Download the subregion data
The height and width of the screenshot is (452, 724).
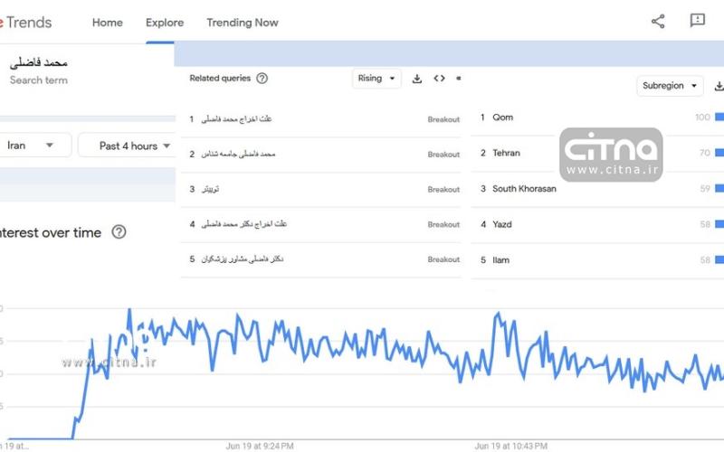pyautogui.click(x=719, y=86)
